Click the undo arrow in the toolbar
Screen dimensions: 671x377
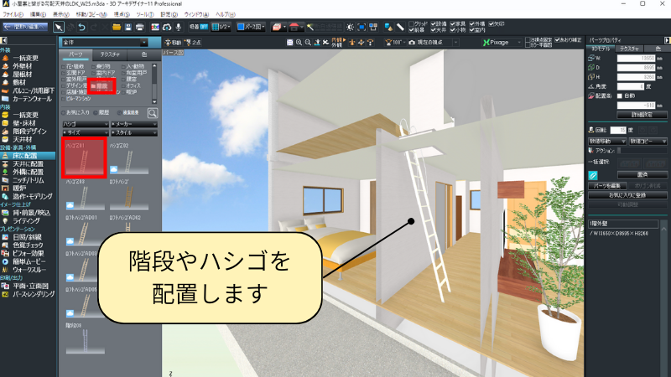[81, 28]
